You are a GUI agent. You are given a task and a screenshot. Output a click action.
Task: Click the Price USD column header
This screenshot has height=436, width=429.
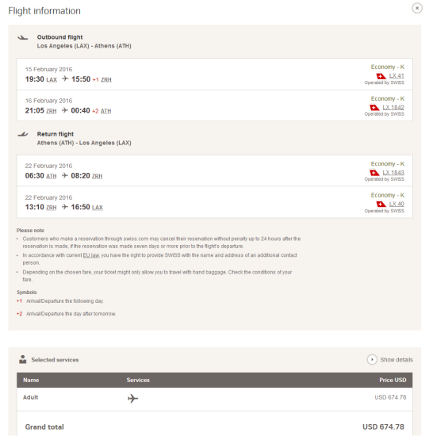(x=393, y=380)
